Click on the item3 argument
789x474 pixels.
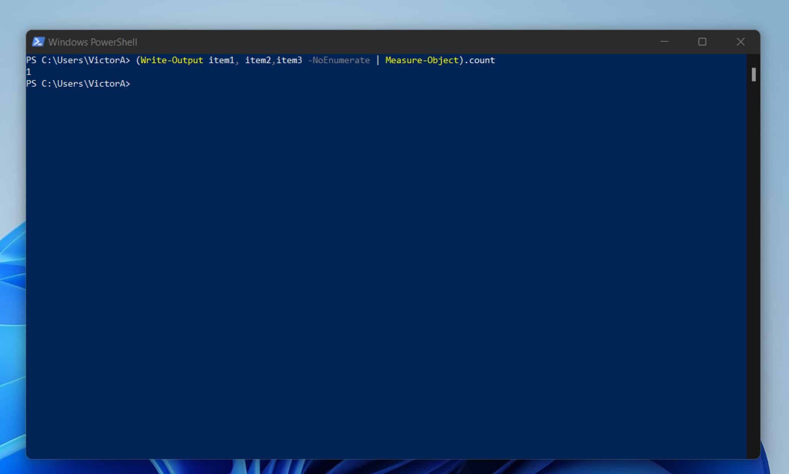289,60
